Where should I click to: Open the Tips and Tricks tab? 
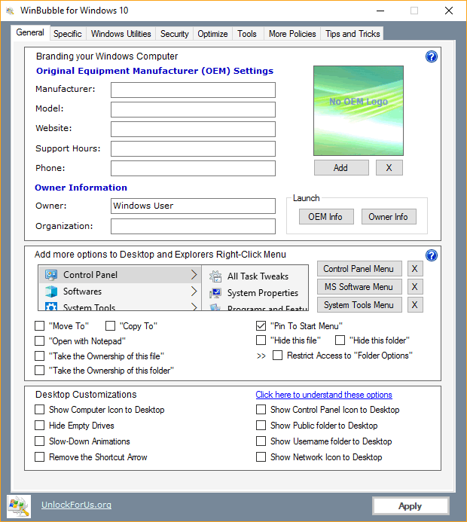pos(353,34)
